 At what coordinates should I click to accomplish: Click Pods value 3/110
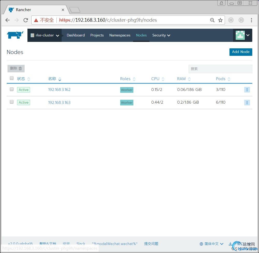220,89
